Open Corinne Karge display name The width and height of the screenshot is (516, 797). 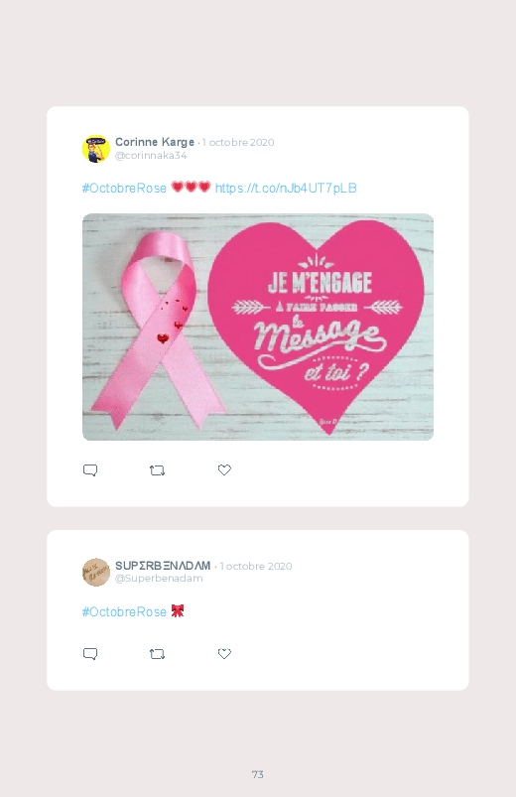coord(155,142)
